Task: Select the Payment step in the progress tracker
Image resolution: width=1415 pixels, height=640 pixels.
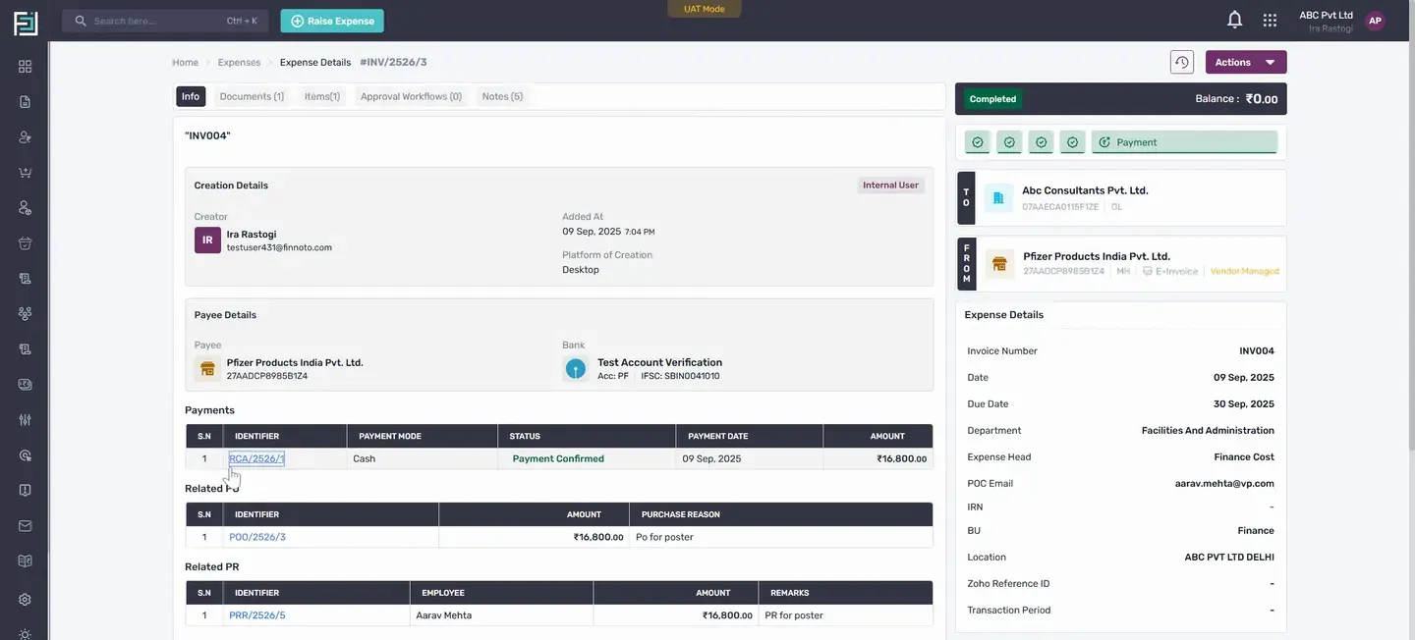Action: pyautogui.click(x=1184, y=142)
